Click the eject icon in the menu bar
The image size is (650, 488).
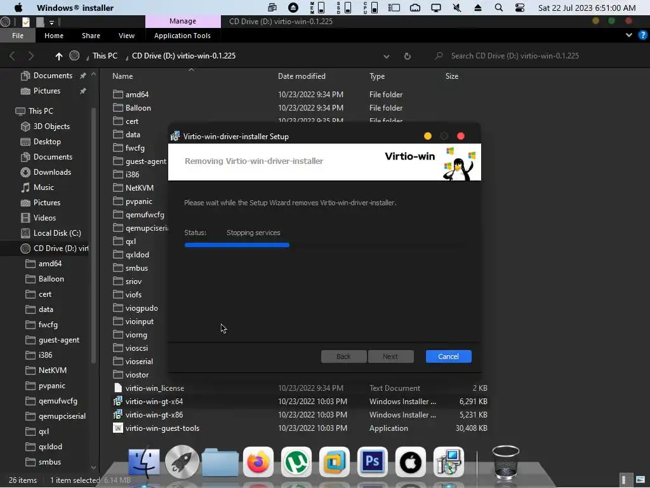pos(478,8)
